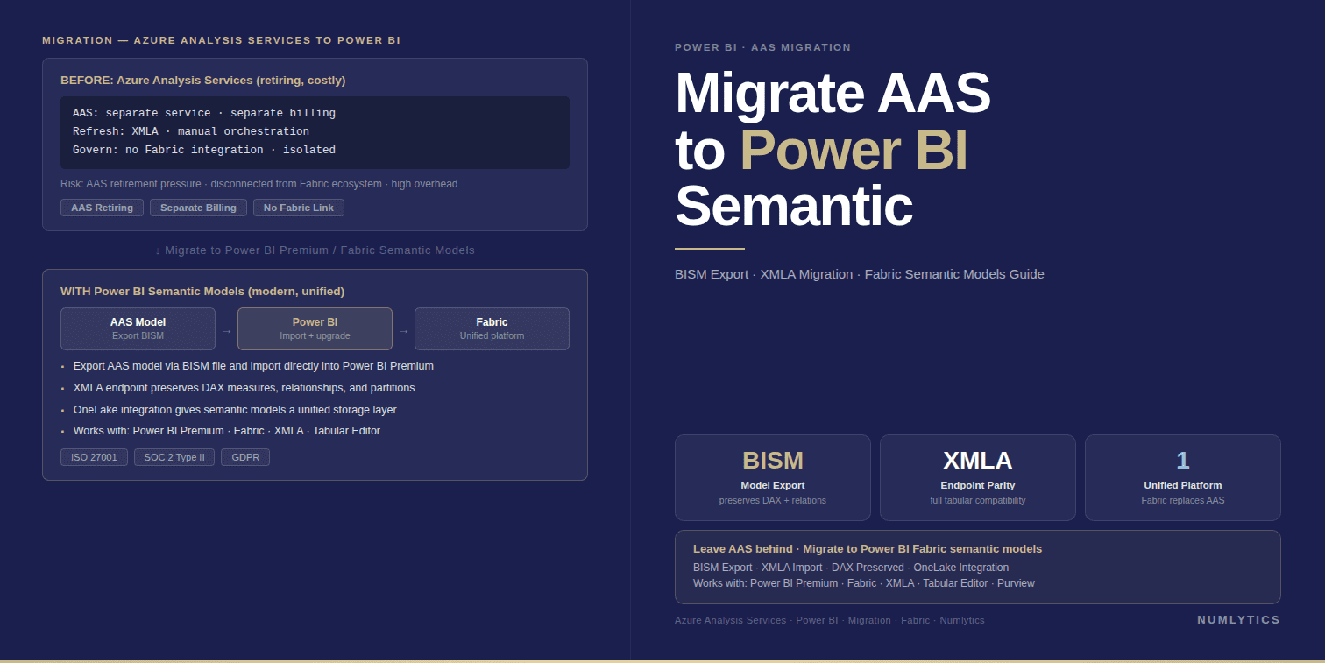Select the Power BI Import + upgrade box
The width and height of the screenshot is (1325, 663).
(x=315, y=328)
